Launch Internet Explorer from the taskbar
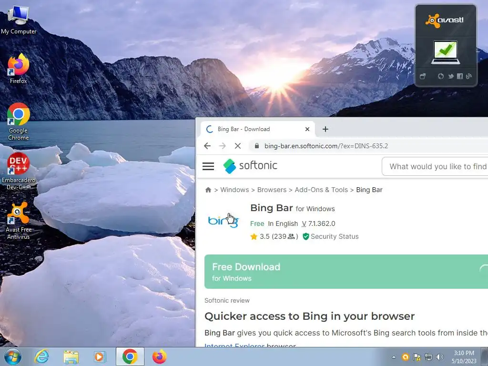 pos(42,356)
